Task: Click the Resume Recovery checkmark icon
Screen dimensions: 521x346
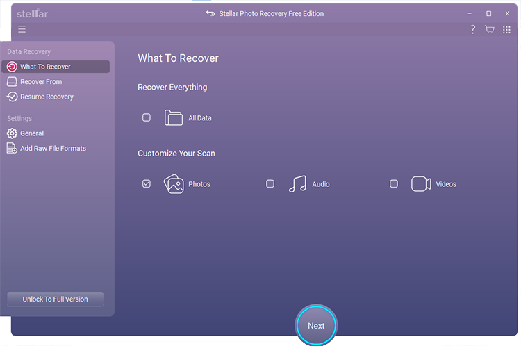Action: [12, 97]
